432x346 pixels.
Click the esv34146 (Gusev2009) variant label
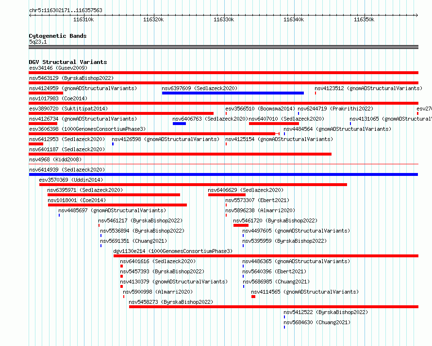(x=58, y=68)
